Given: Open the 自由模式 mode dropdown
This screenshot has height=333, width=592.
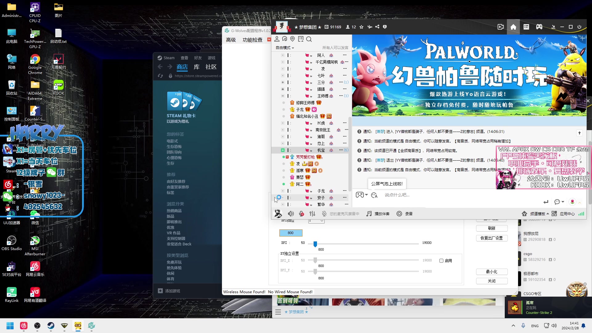Looking at the screenshot, I should (x=285, y=48).
